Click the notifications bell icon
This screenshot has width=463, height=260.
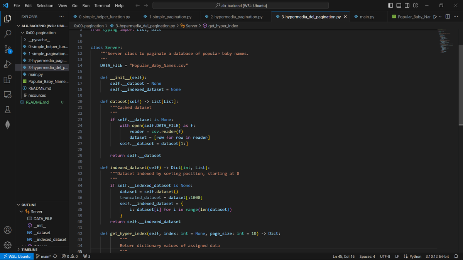[456, 257]
